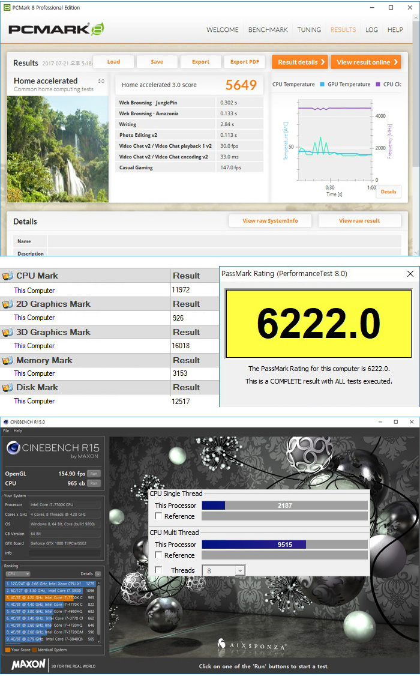This screenshot has width=420, height=676.
Task: Click the Export PDF button
Action: (x=244, y=62)
